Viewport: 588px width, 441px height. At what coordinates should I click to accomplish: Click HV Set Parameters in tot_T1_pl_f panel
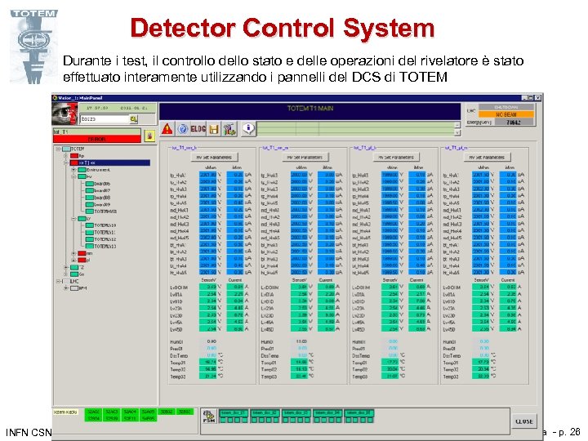tap(396, 157)
